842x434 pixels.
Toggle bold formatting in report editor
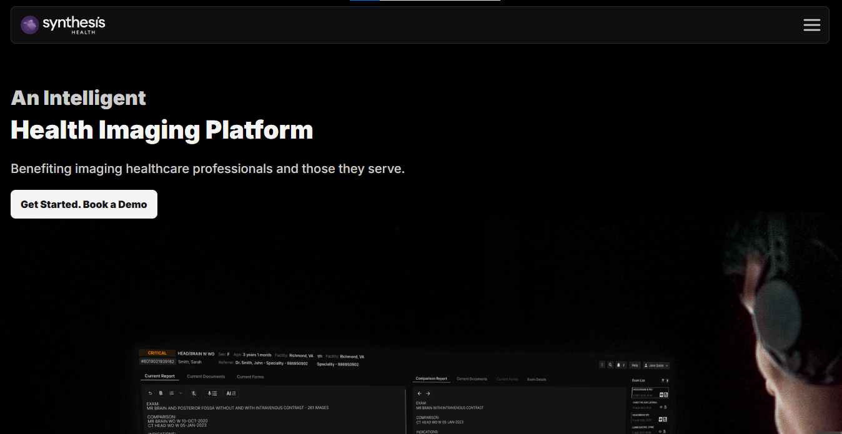pyautogui.click(x=161, y=393)
